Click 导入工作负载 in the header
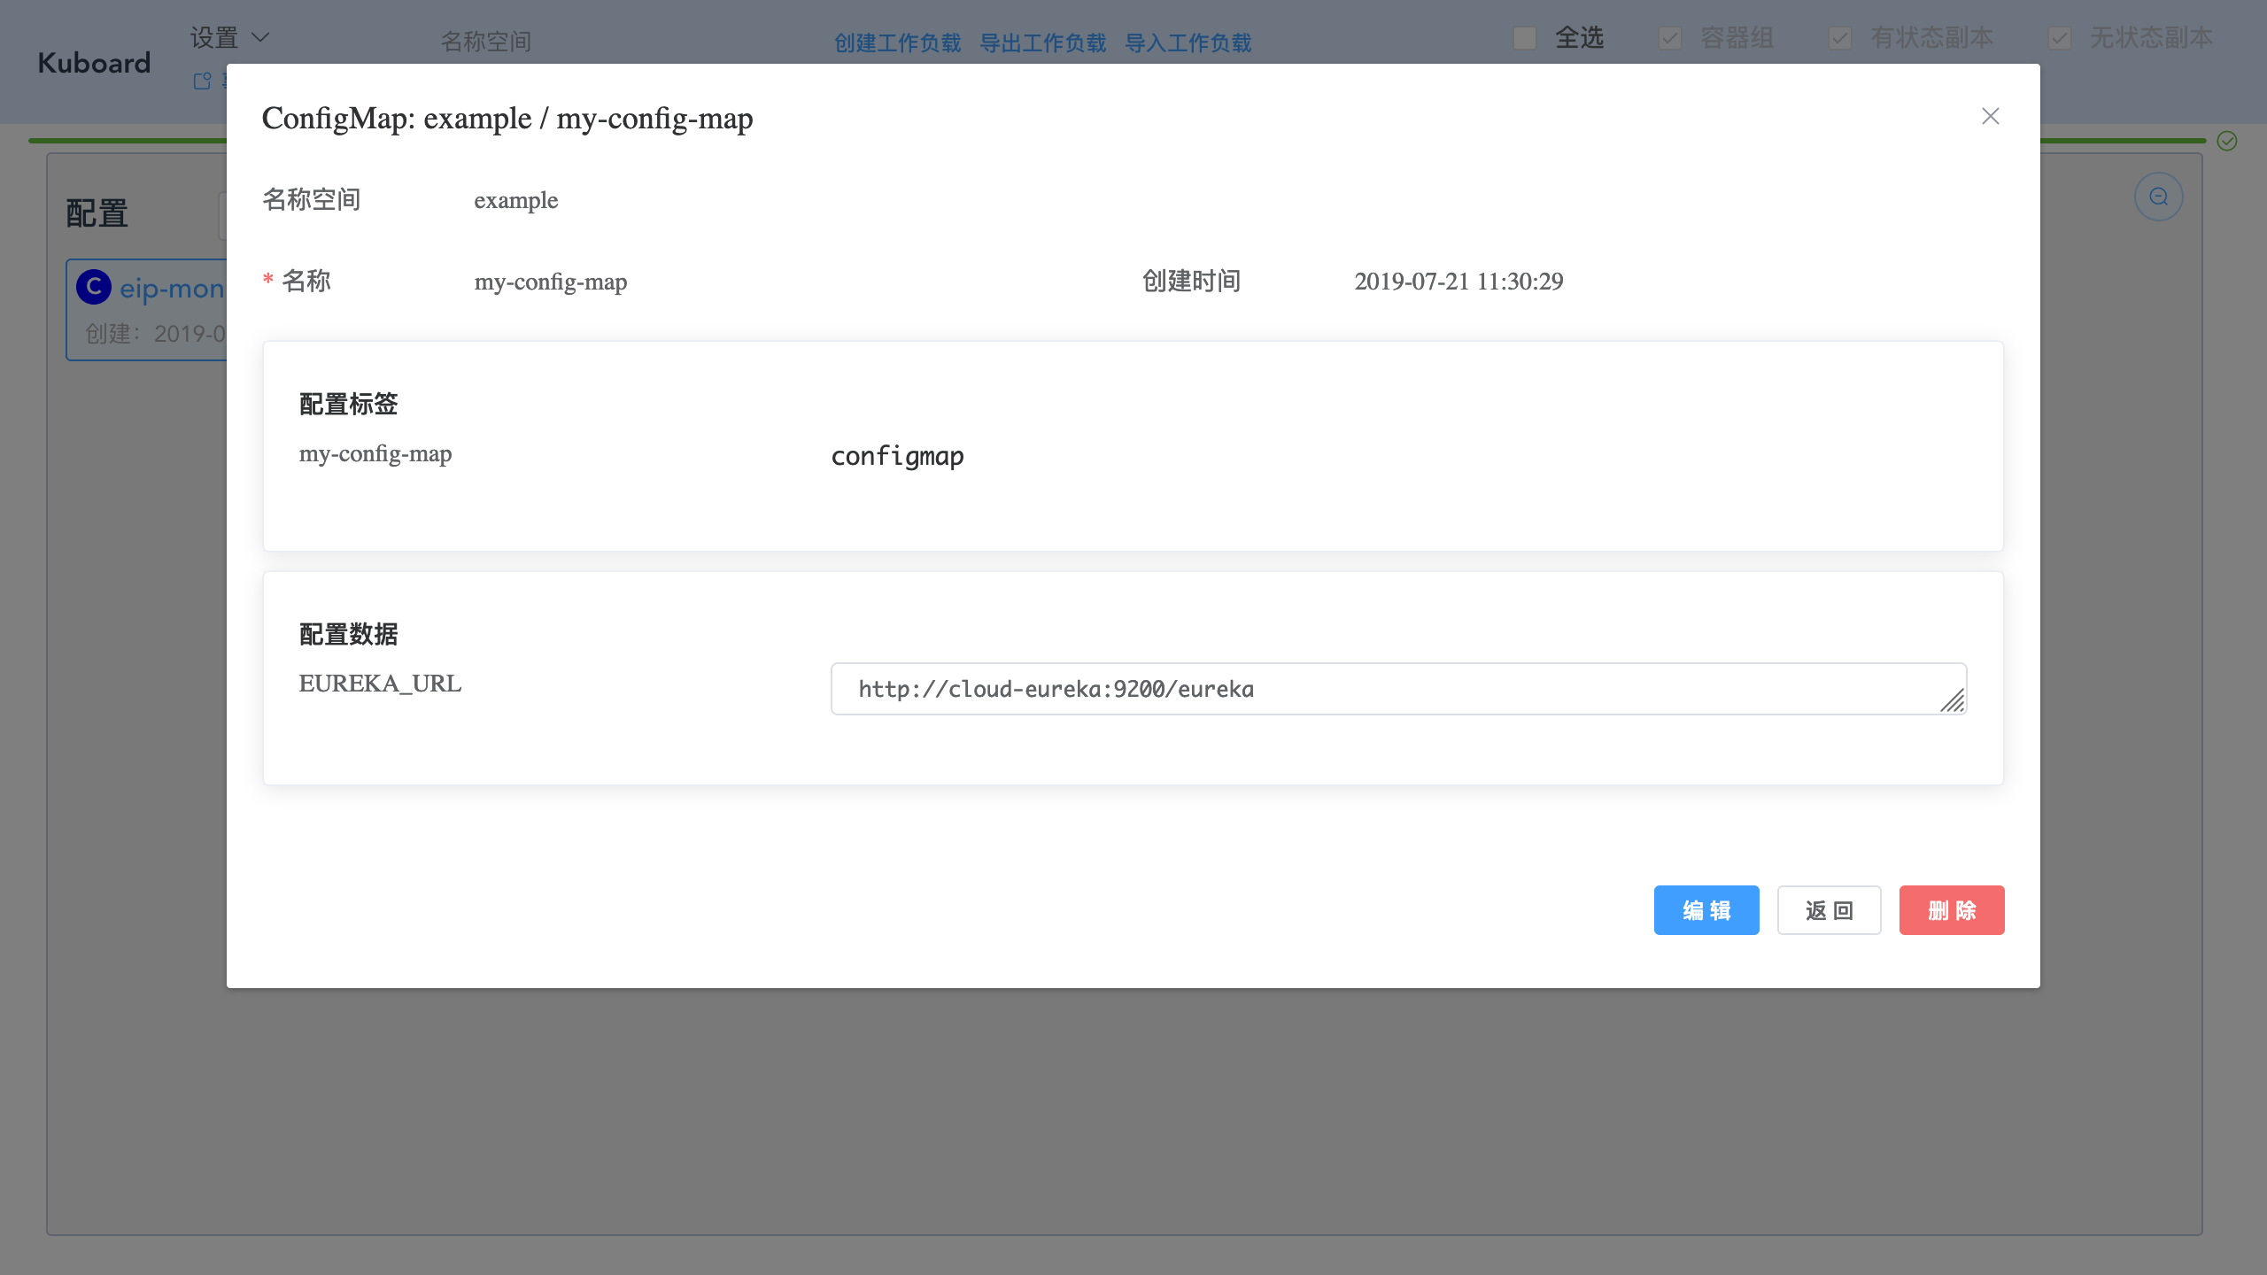The image size is (2267, 1275). point(1188,42)
